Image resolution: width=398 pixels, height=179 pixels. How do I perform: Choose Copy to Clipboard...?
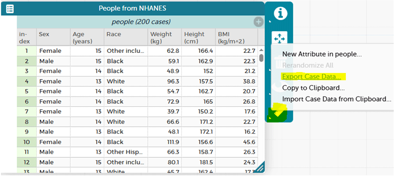[313, 88]
